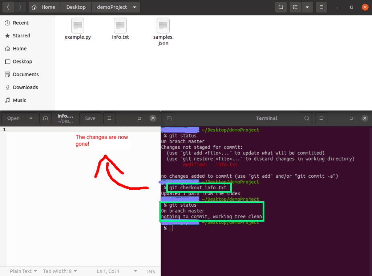This screenshot has height=276, width=372.
Task: Expand the recent files arrow beside Open
Action: (x=31, y=118)
